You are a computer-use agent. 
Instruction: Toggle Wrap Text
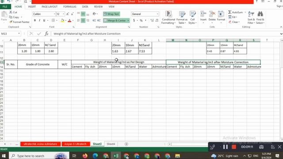click(111, 14)
